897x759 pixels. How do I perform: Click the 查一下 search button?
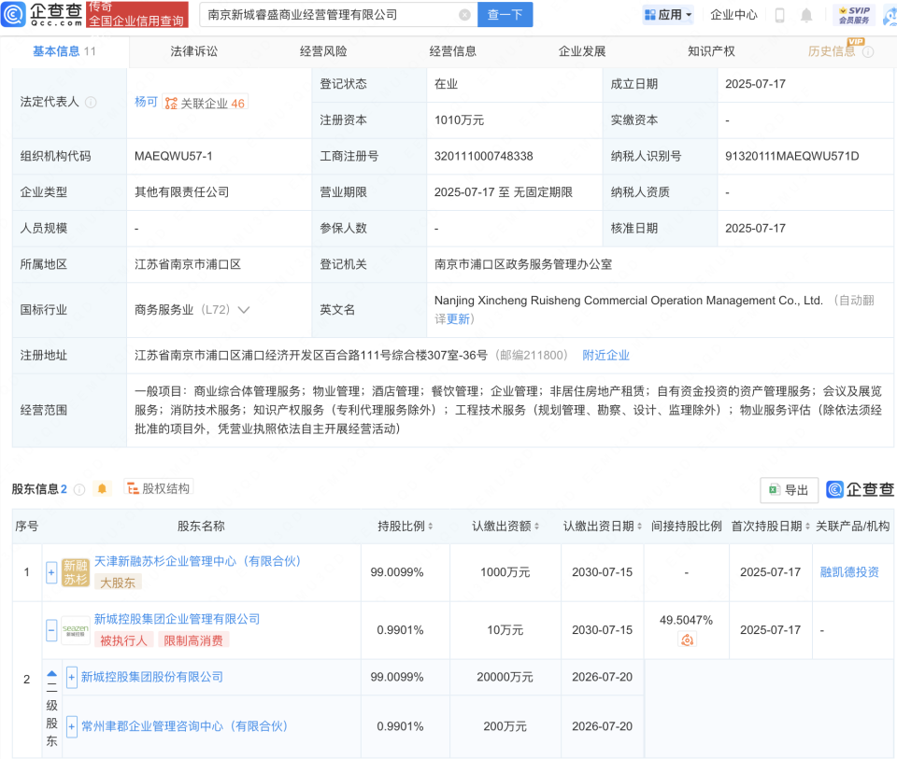[x=505, y=15]
